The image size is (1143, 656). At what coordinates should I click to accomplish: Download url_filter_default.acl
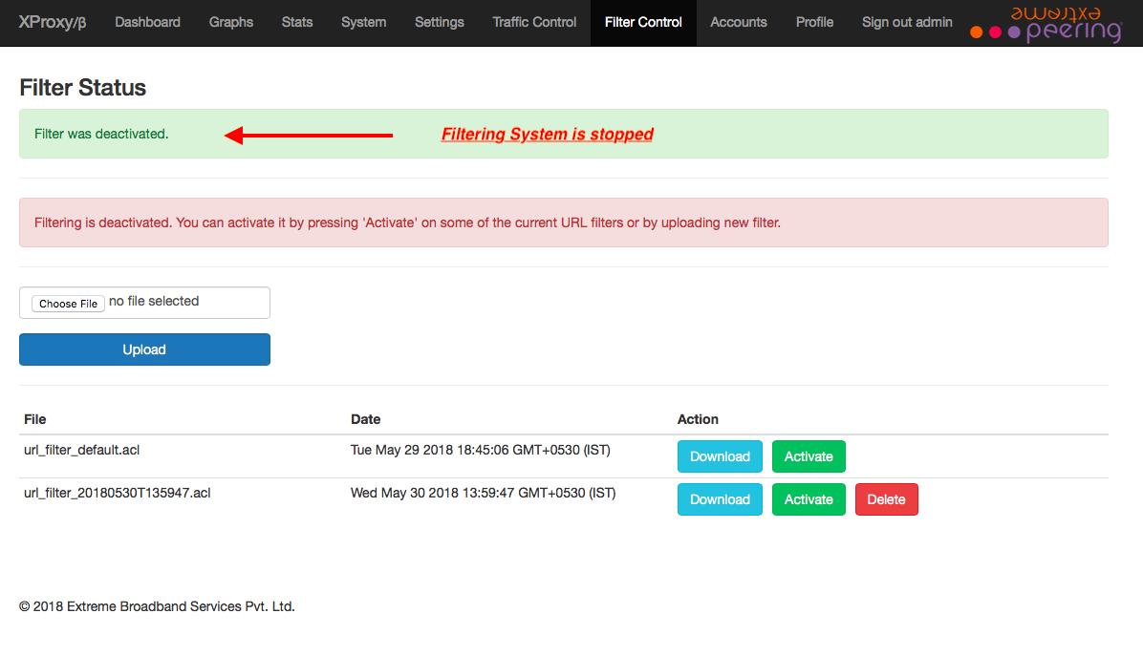pos(720,456)
